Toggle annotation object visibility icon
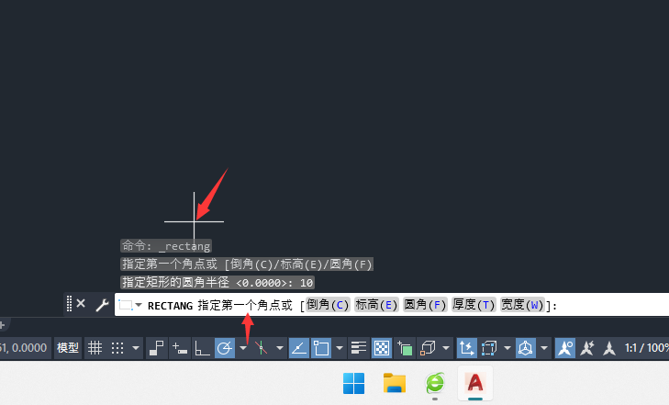Screen dimensions: 669x405 point(565,348)
